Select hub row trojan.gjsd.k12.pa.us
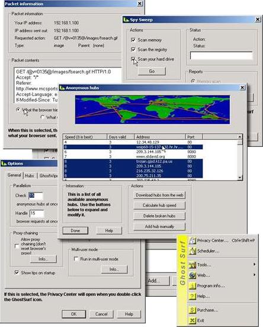The width and height of the screenshot is (263, 327). click(133, 161)
